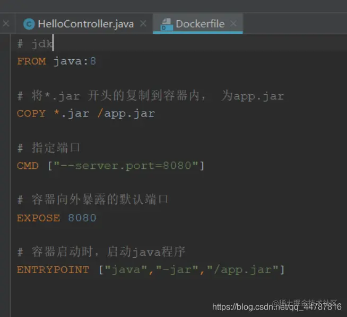Click the "/app.jar" string in ENTRYPOINT
The image size is (347, 317).
point(243,270)
